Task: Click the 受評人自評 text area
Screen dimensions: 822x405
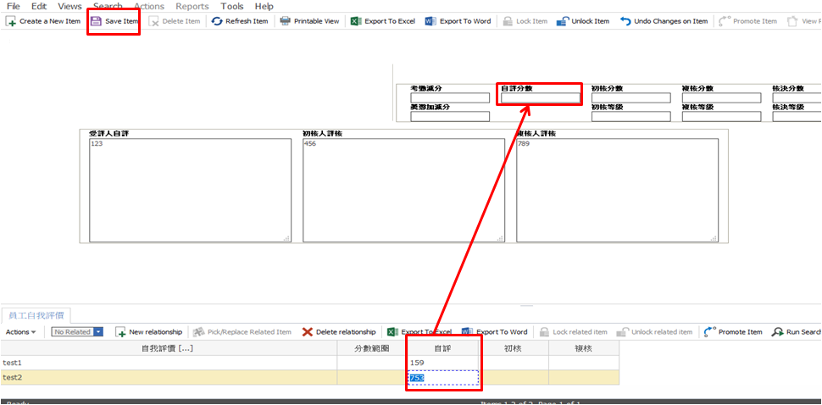Action: pos(191,191)
